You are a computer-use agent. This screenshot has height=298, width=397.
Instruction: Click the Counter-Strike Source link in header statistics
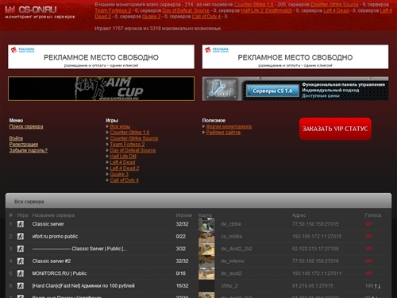click(x=334, y=5)
